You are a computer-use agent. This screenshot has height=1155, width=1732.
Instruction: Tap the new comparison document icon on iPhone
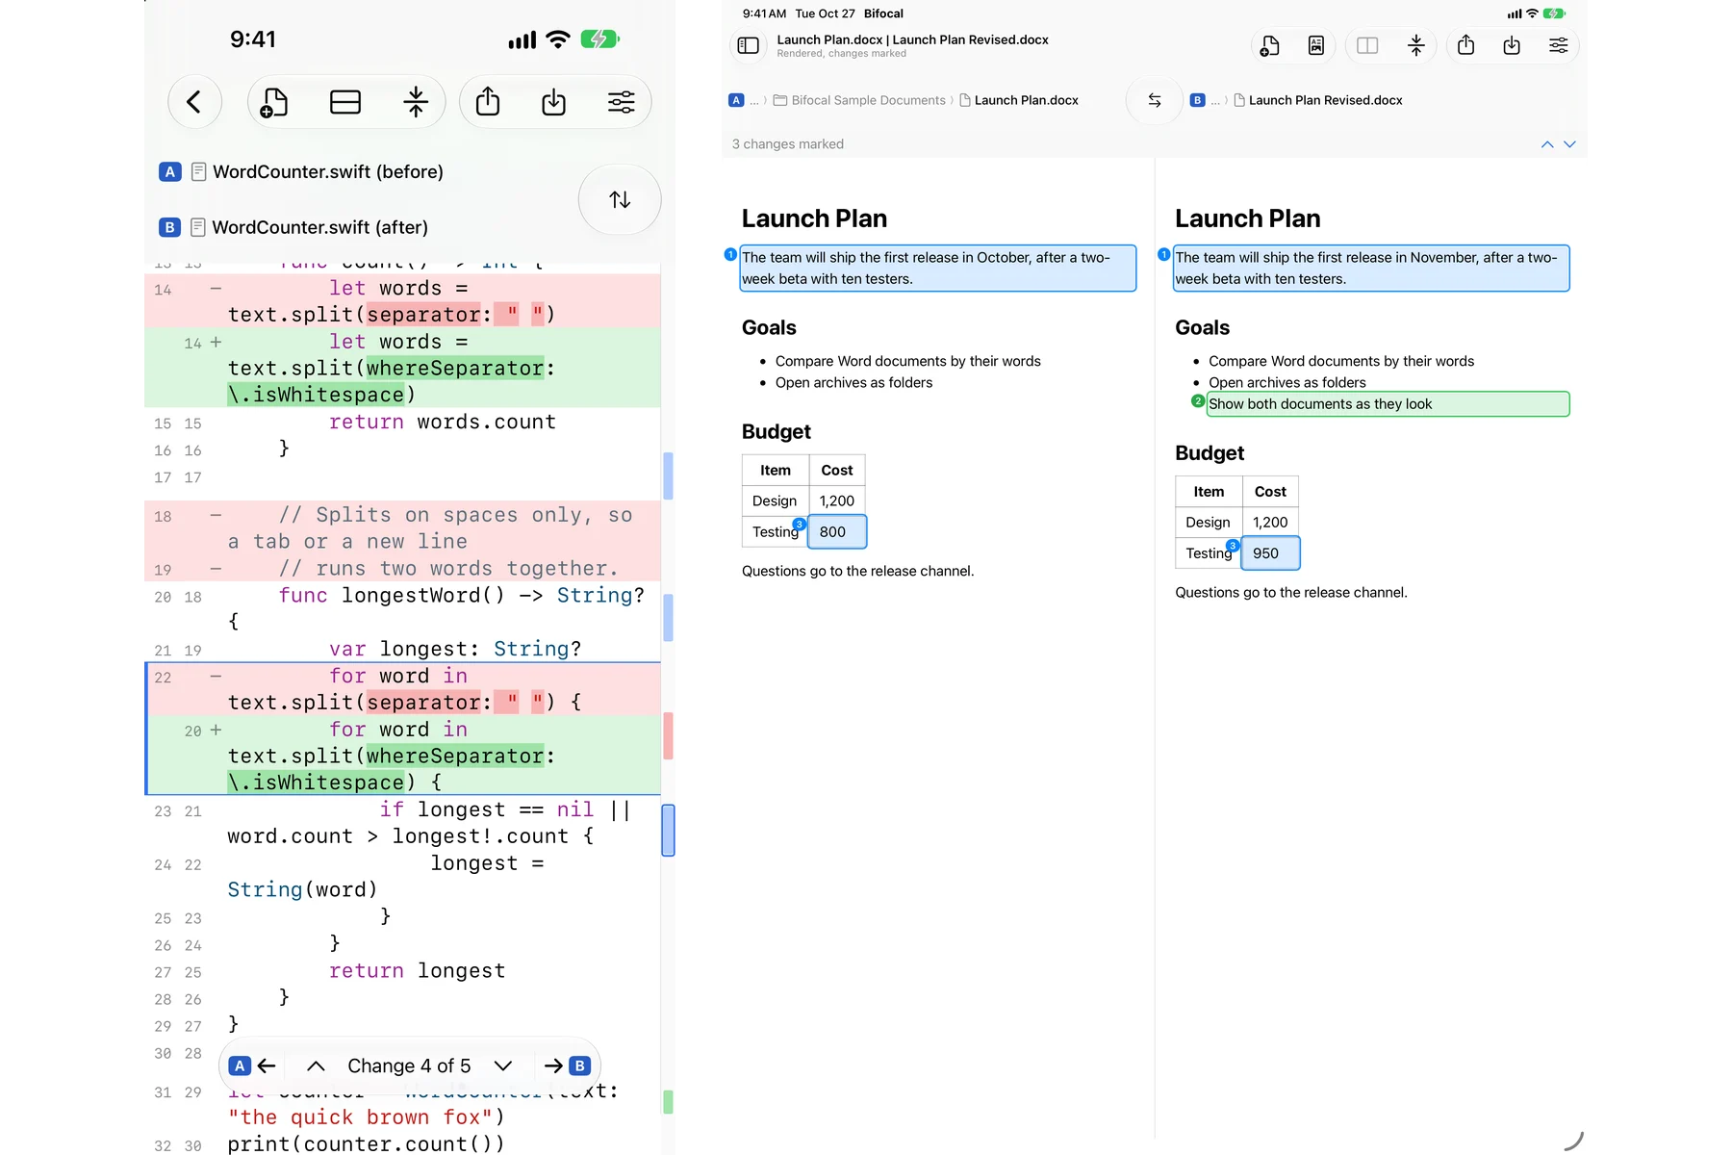[x=274, y=102]
